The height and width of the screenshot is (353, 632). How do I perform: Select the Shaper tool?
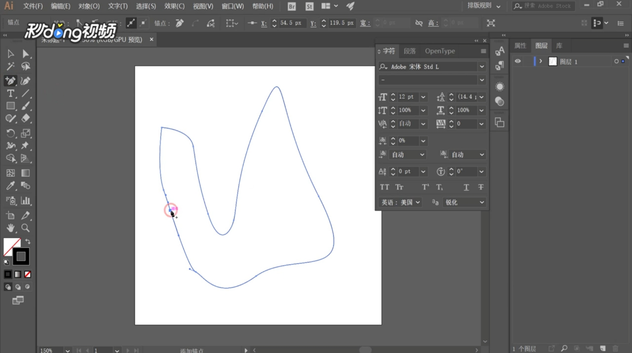11,119
